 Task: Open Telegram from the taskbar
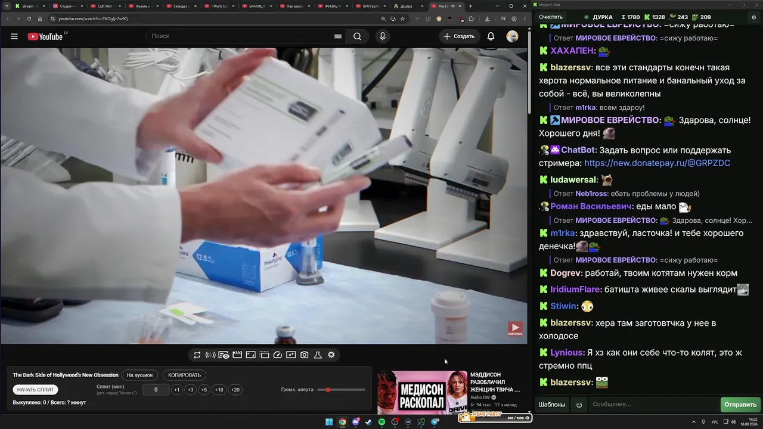(435, 422)
